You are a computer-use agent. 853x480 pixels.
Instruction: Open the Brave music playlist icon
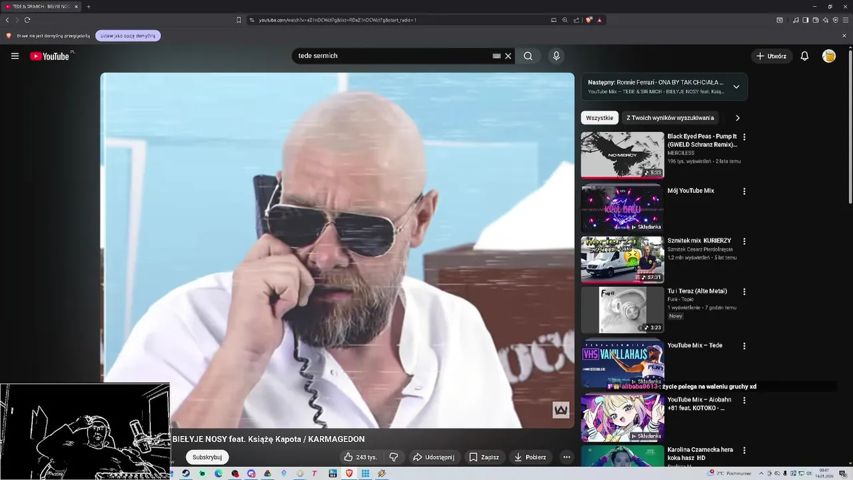click(796, 20)
